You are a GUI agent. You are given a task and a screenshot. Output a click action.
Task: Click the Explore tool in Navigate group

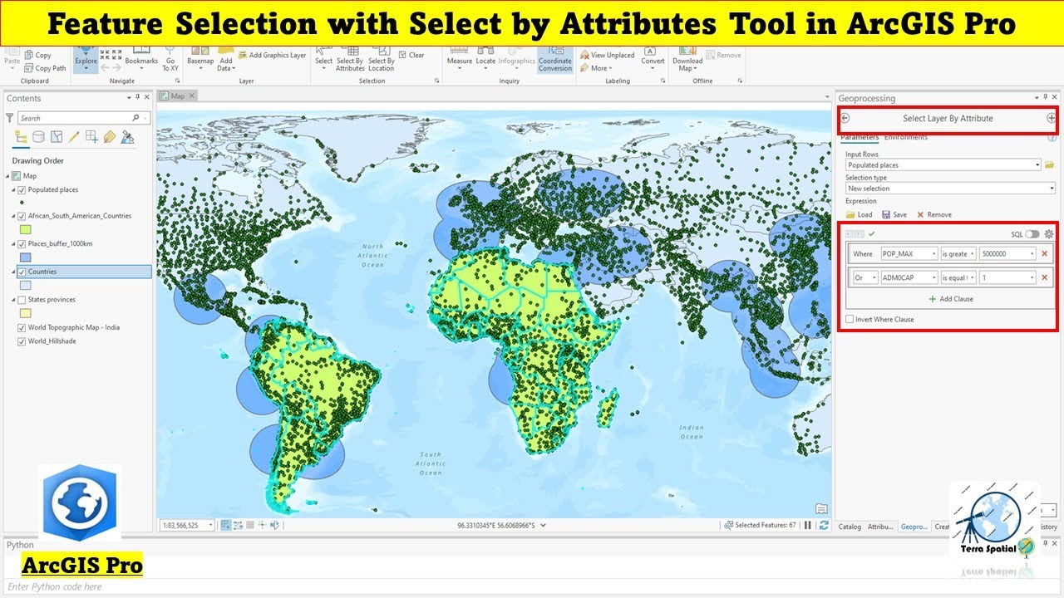point(86,58)
